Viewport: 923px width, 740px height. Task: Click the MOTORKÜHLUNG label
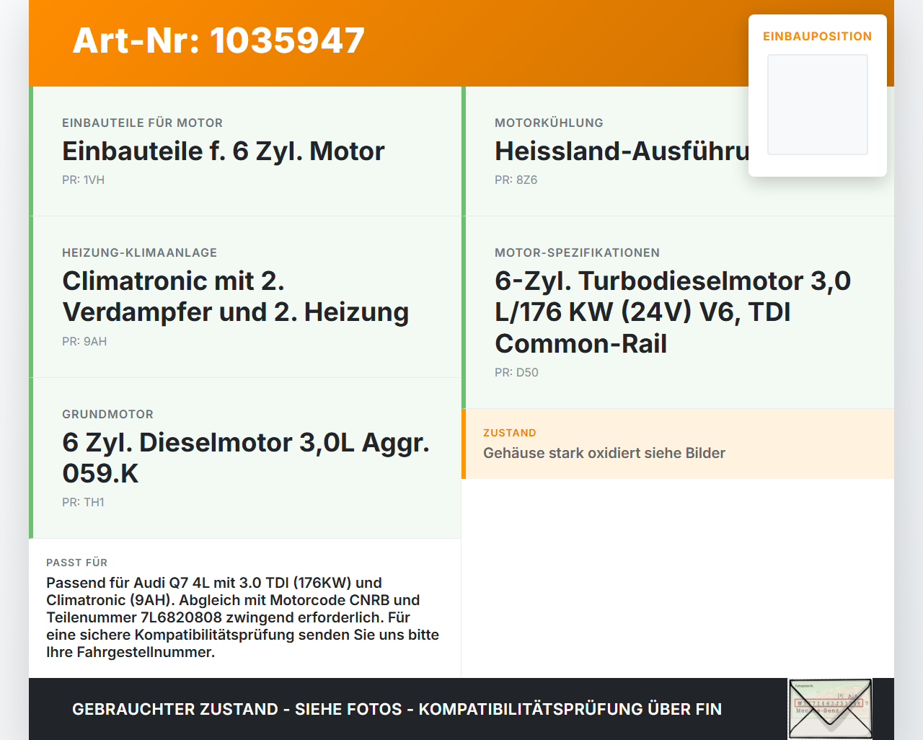(549, 123)
